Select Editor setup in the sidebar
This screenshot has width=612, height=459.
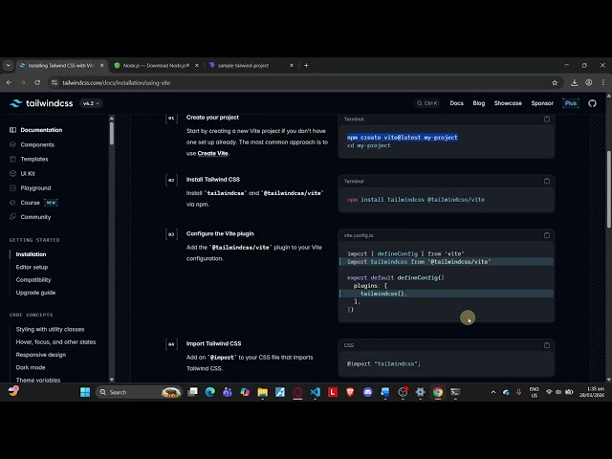(32, 268)
